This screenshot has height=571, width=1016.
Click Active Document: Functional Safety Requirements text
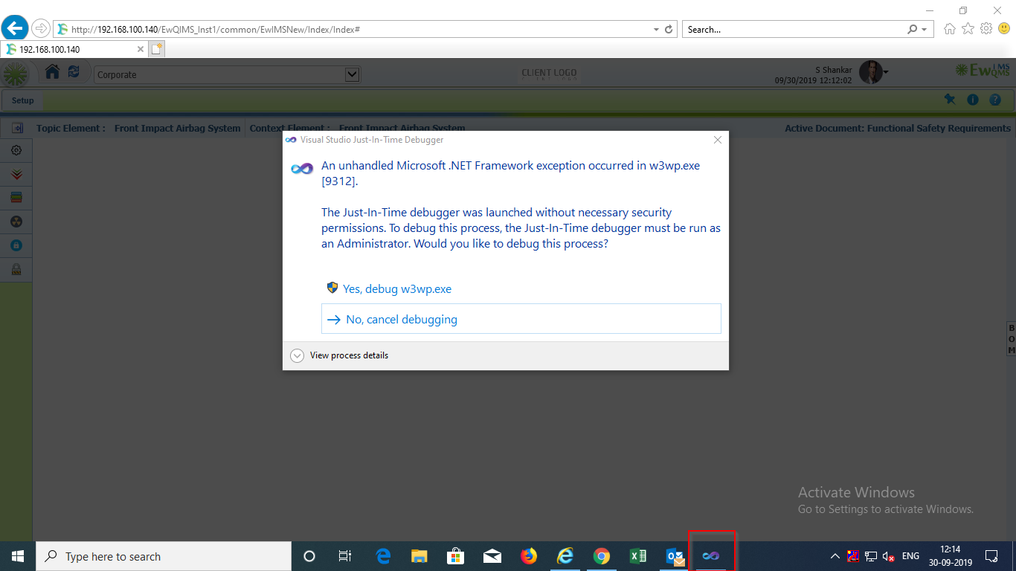click(898, 128)
